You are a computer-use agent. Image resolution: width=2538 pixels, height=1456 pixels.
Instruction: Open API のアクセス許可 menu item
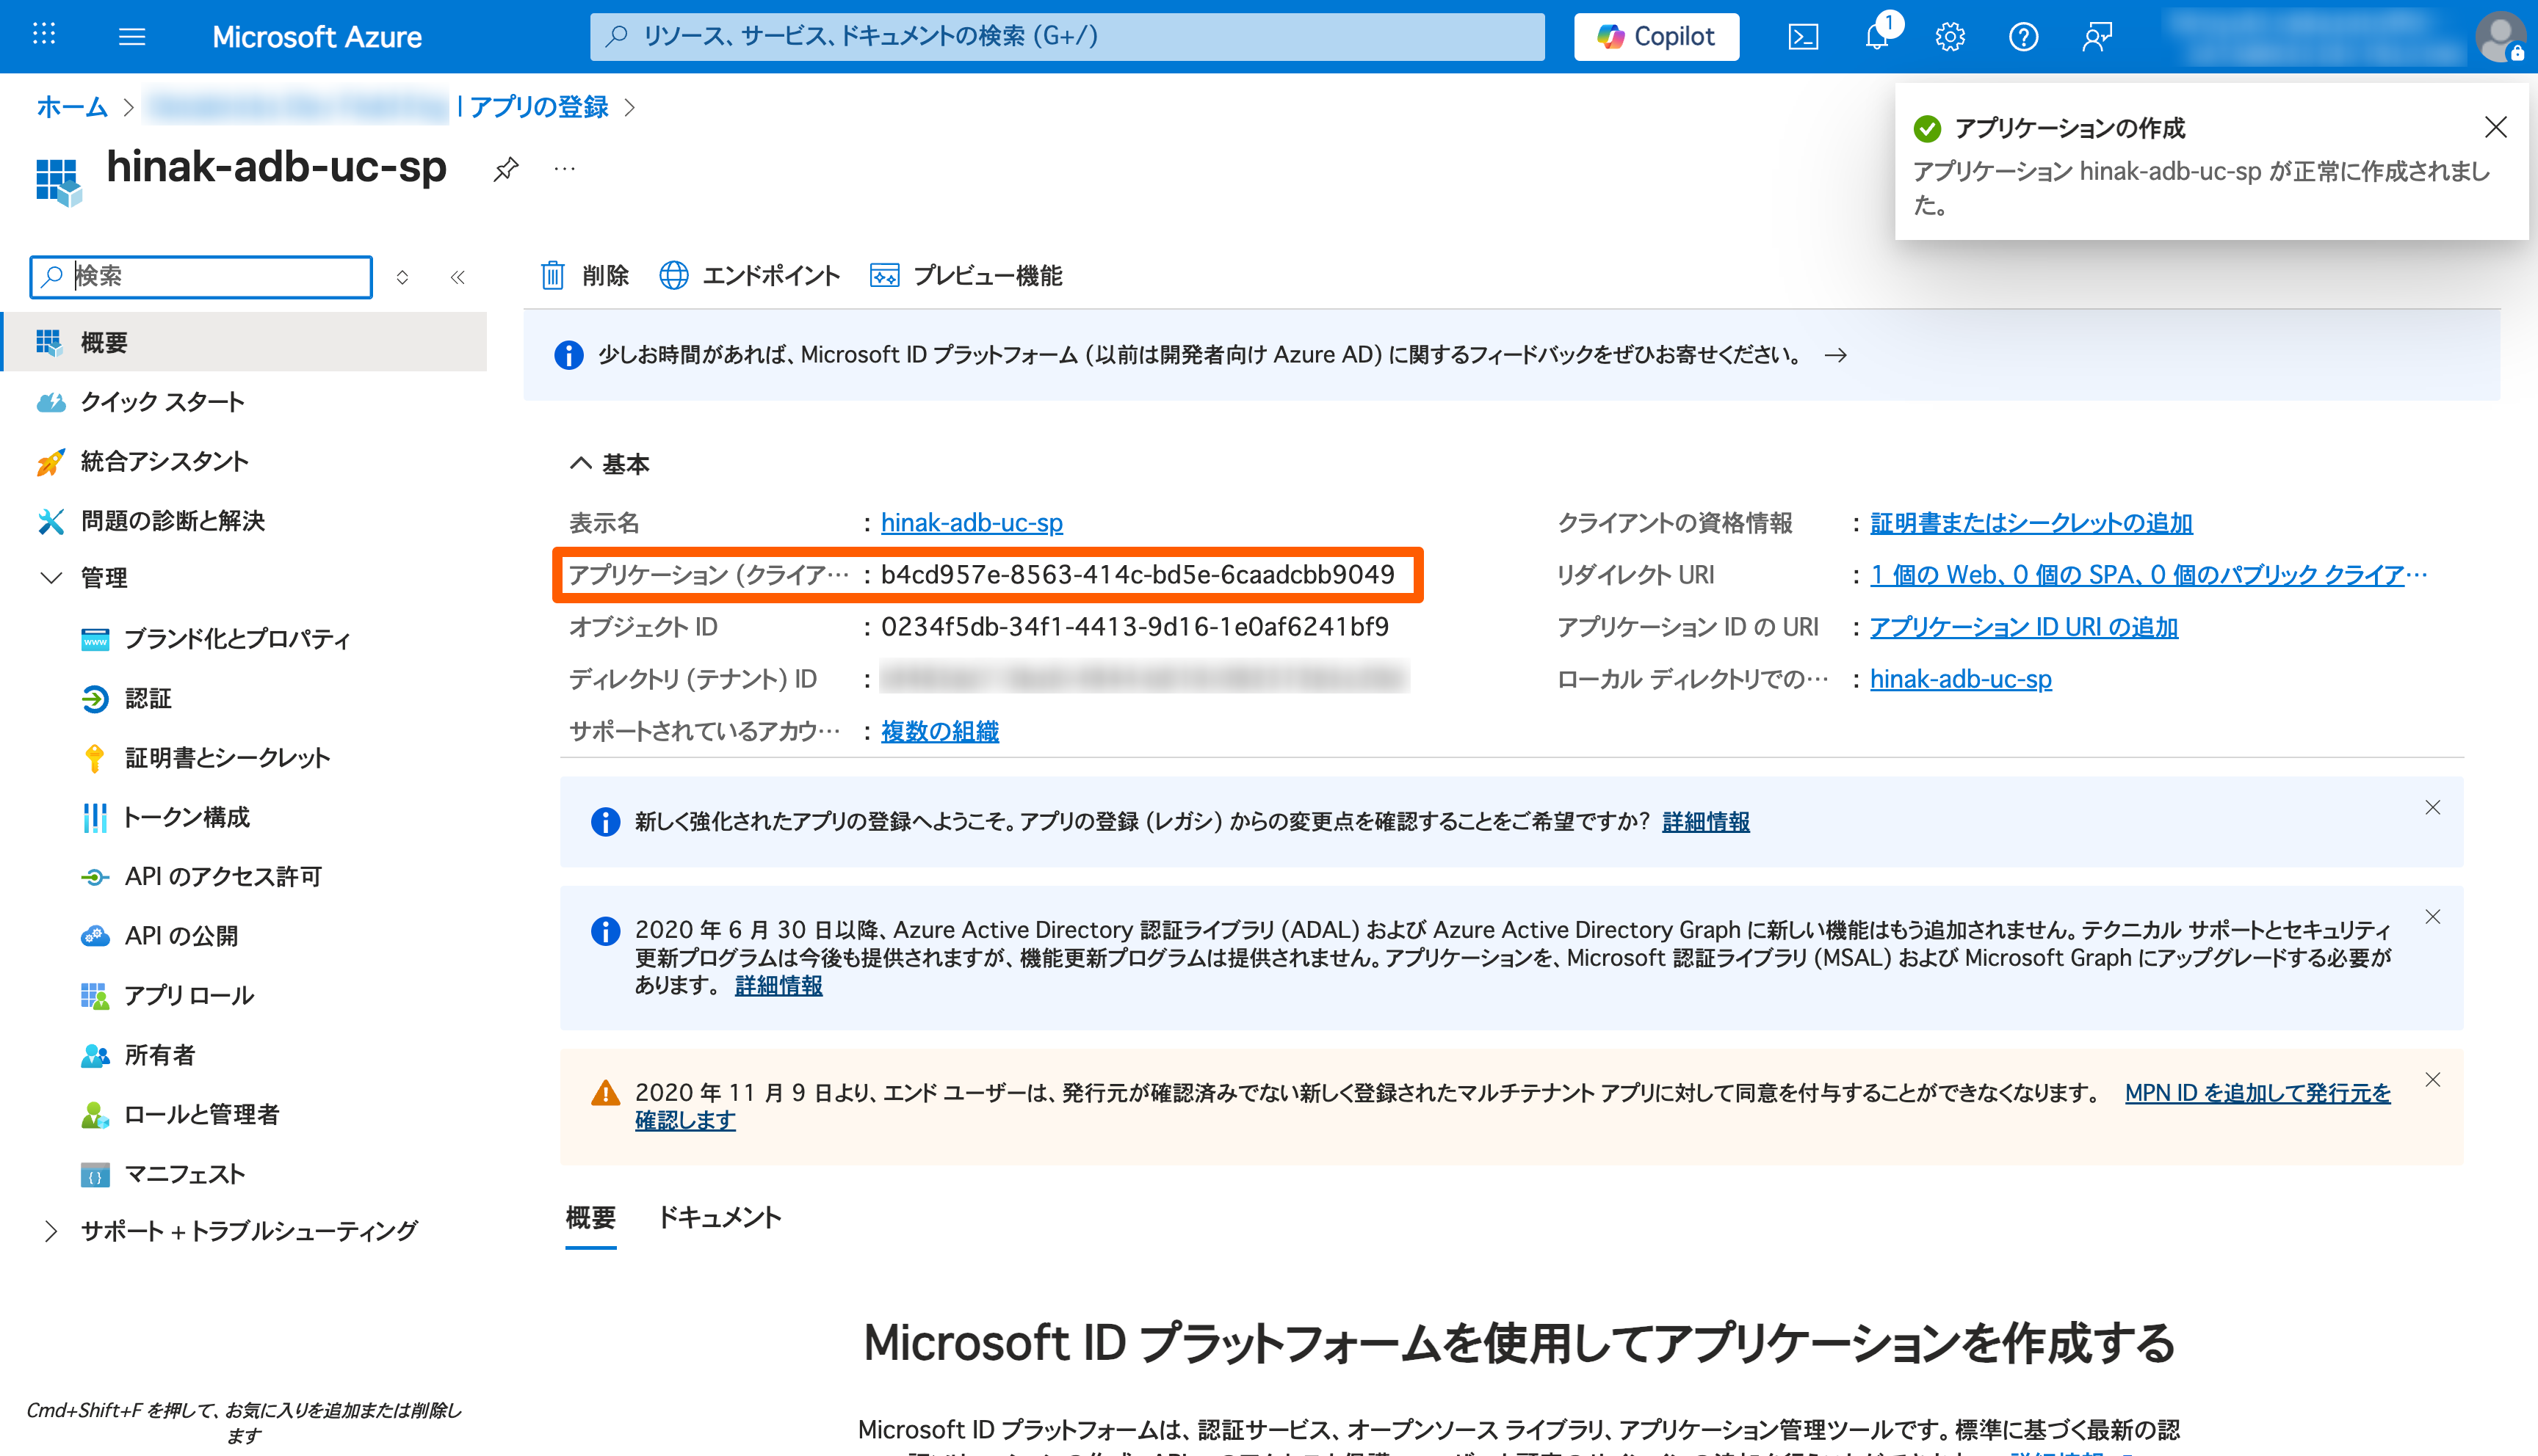[223, 877]
